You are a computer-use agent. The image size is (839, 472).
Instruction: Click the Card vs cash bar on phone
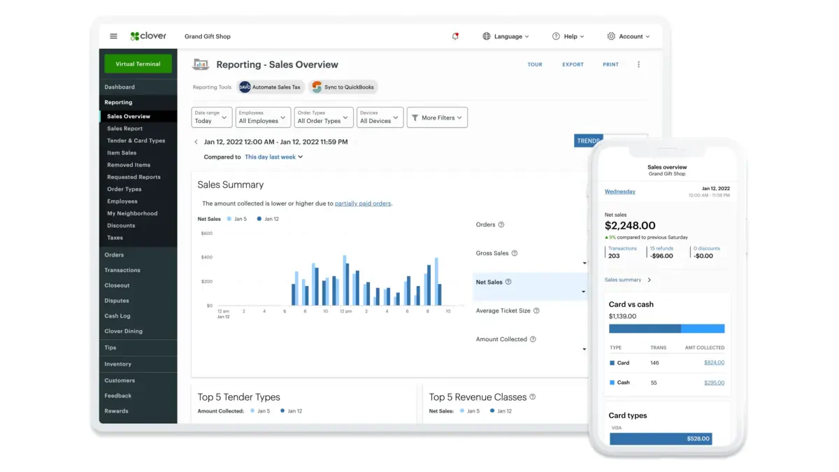(667, 329)
